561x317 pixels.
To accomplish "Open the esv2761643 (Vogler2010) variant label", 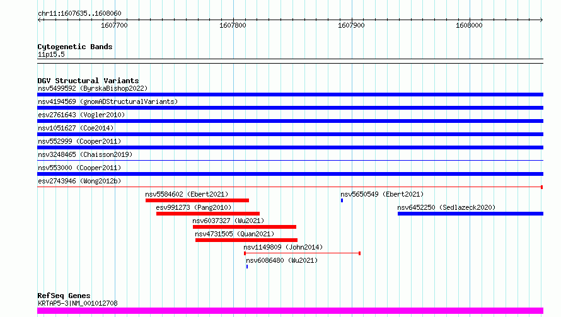I will point(81,115).
